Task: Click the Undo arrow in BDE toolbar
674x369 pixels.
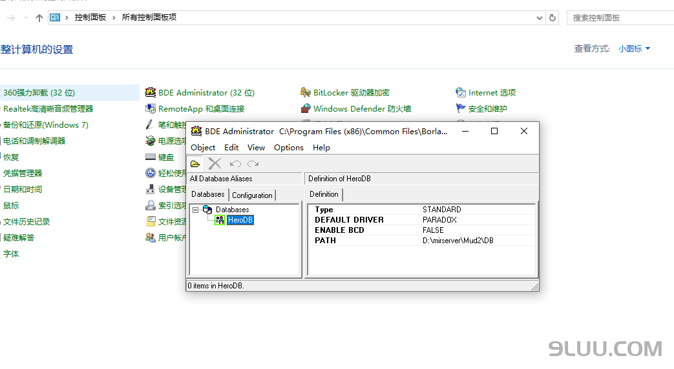Action: pos(235,163)
